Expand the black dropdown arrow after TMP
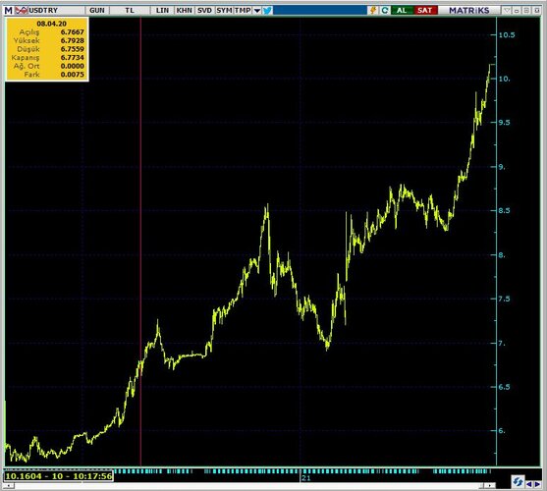 (x=257, y=11)
